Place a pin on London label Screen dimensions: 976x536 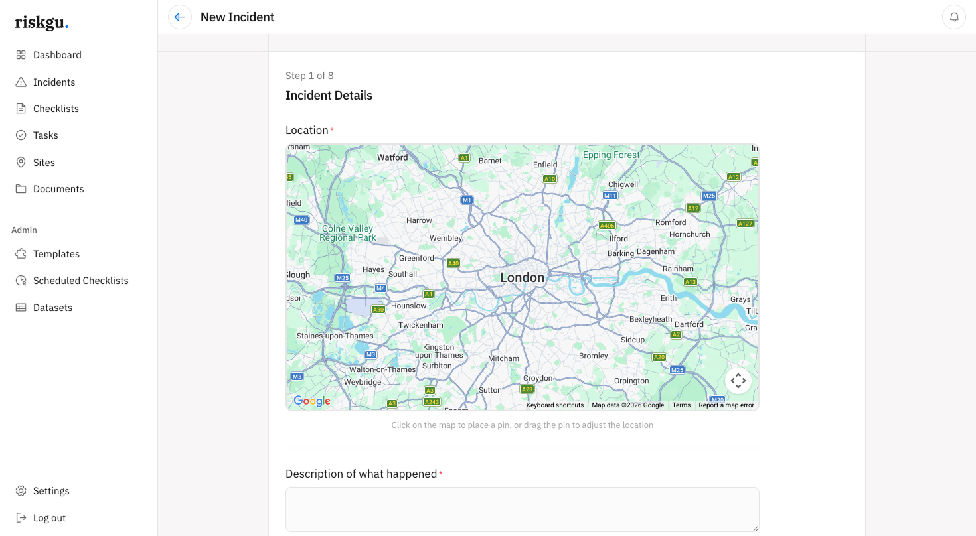tap(522, 278)
